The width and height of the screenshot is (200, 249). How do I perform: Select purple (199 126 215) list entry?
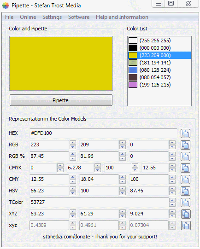[x=159, y=85]
